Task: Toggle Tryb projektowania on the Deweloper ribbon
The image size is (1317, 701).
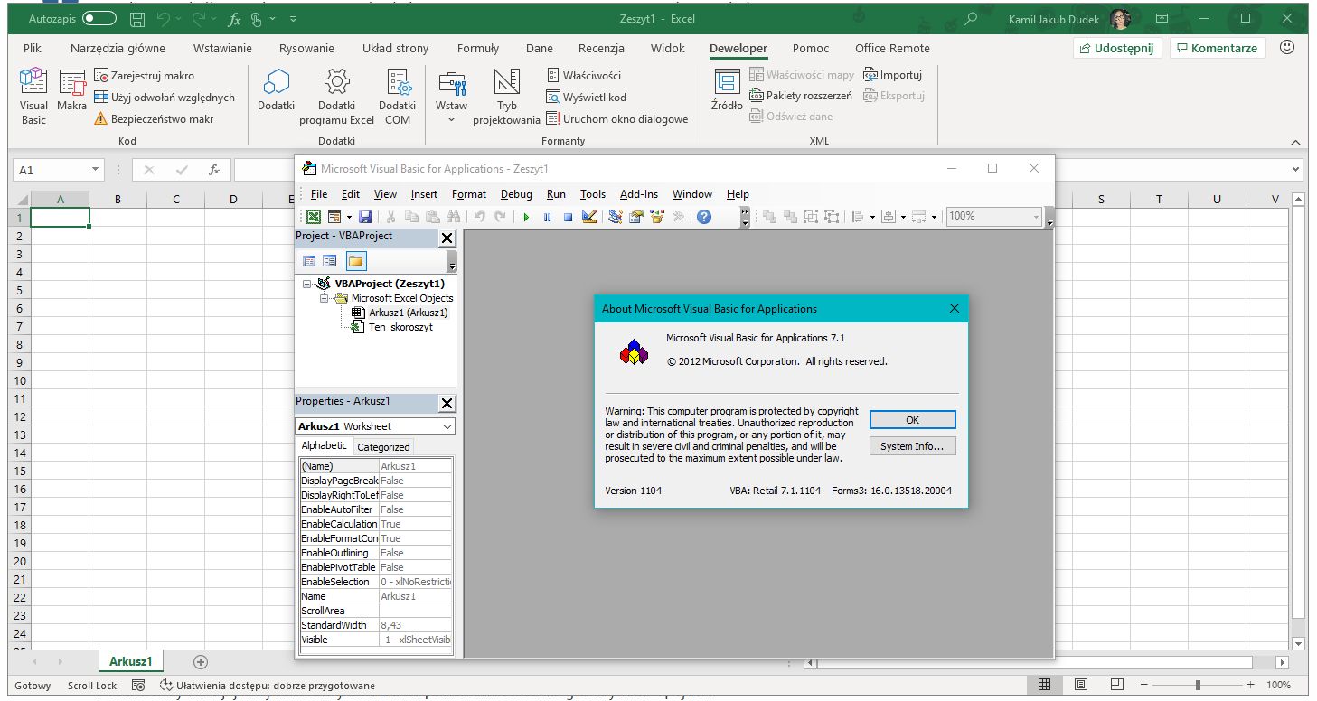Action: pos(507,95)
